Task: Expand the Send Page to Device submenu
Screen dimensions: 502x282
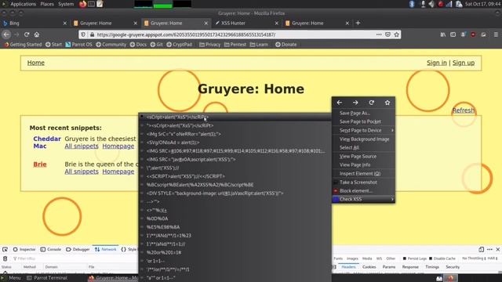Action: coord(363,131)
